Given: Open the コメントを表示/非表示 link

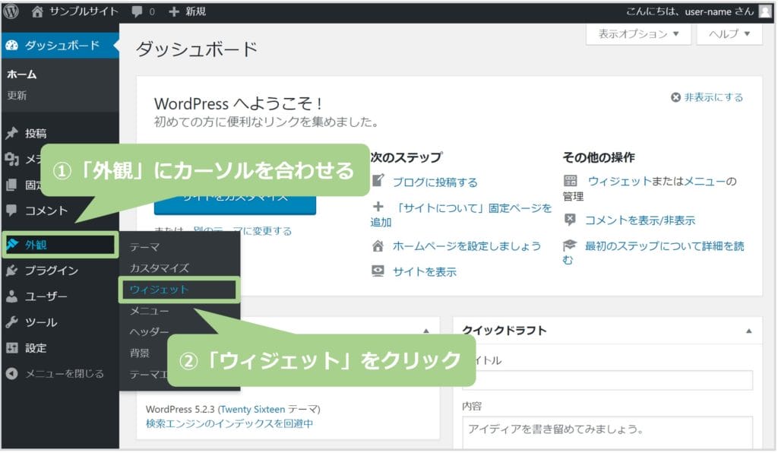Looking at the screenshot, I should [640, 220].
